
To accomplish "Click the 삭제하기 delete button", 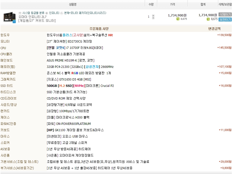I will tap(225, 14).
